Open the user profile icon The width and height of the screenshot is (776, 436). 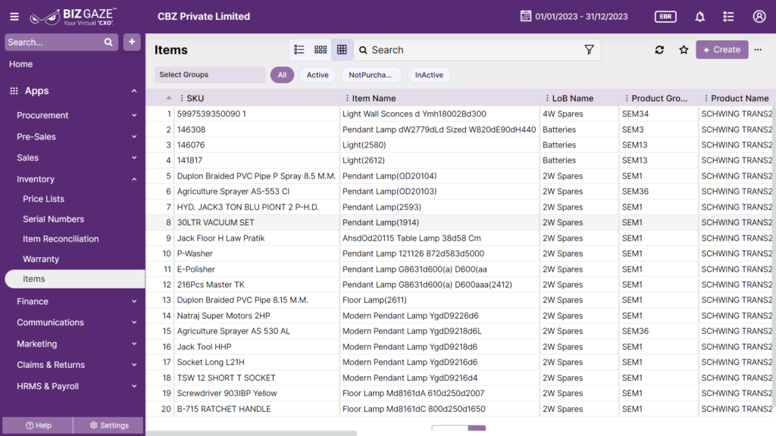click(x=759, y=17)
